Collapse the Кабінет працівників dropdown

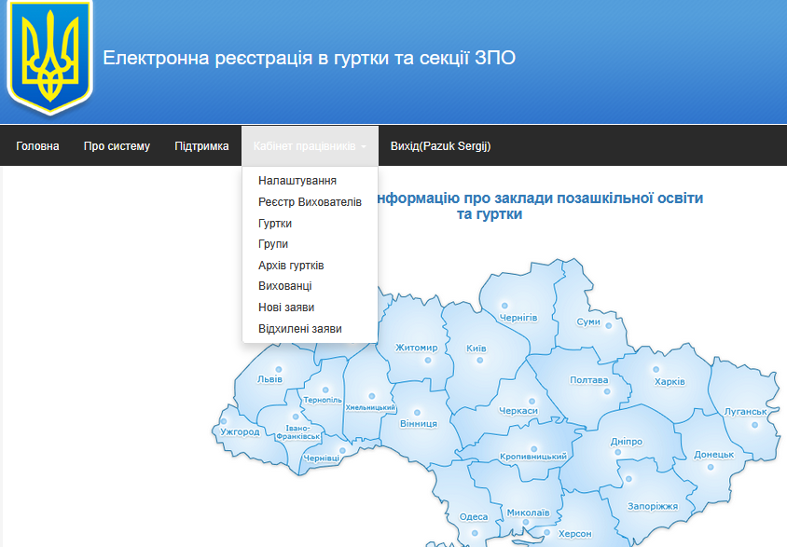coord(310,146)
